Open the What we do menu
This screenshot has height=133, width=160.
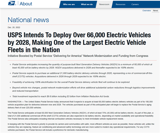[87, 4]
